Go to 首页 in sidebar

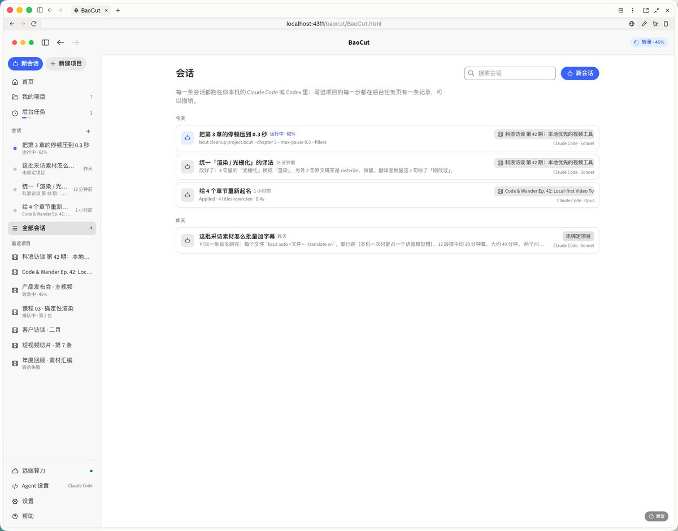pyautogui.click(x=52, y=82)
